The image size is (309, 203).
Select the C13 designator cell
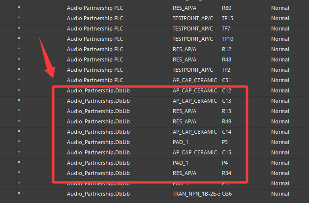[x=245, y=101]
